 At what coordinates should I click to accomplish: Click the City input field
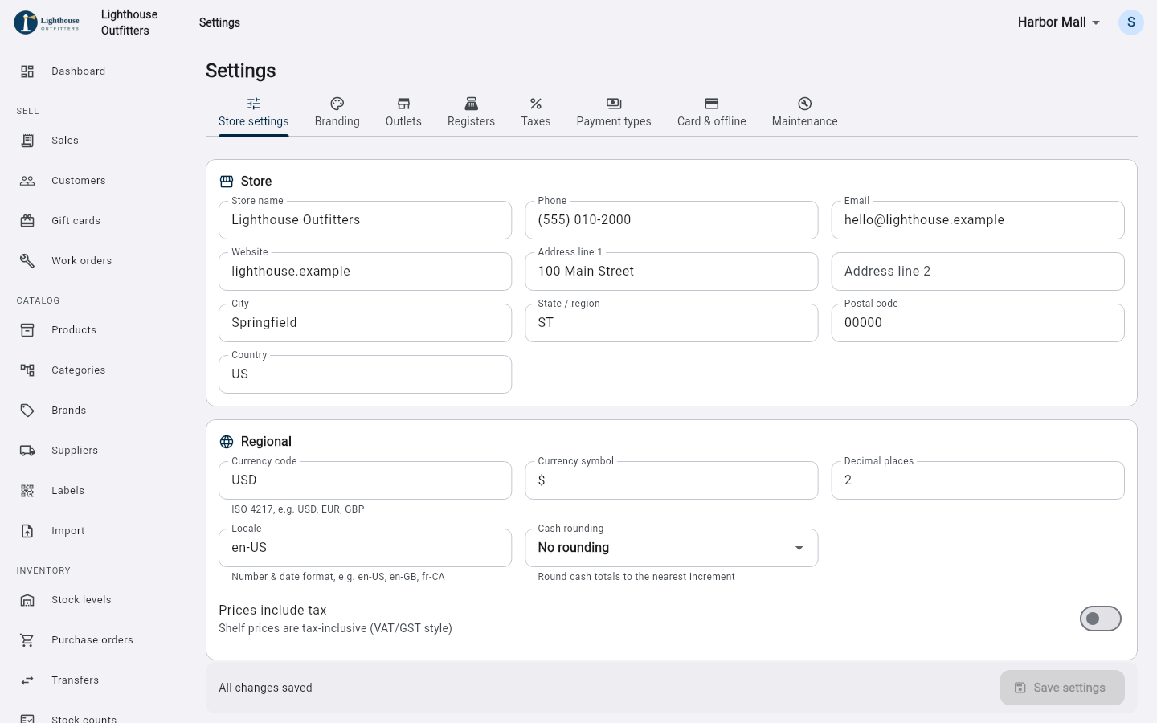point(366,323)
